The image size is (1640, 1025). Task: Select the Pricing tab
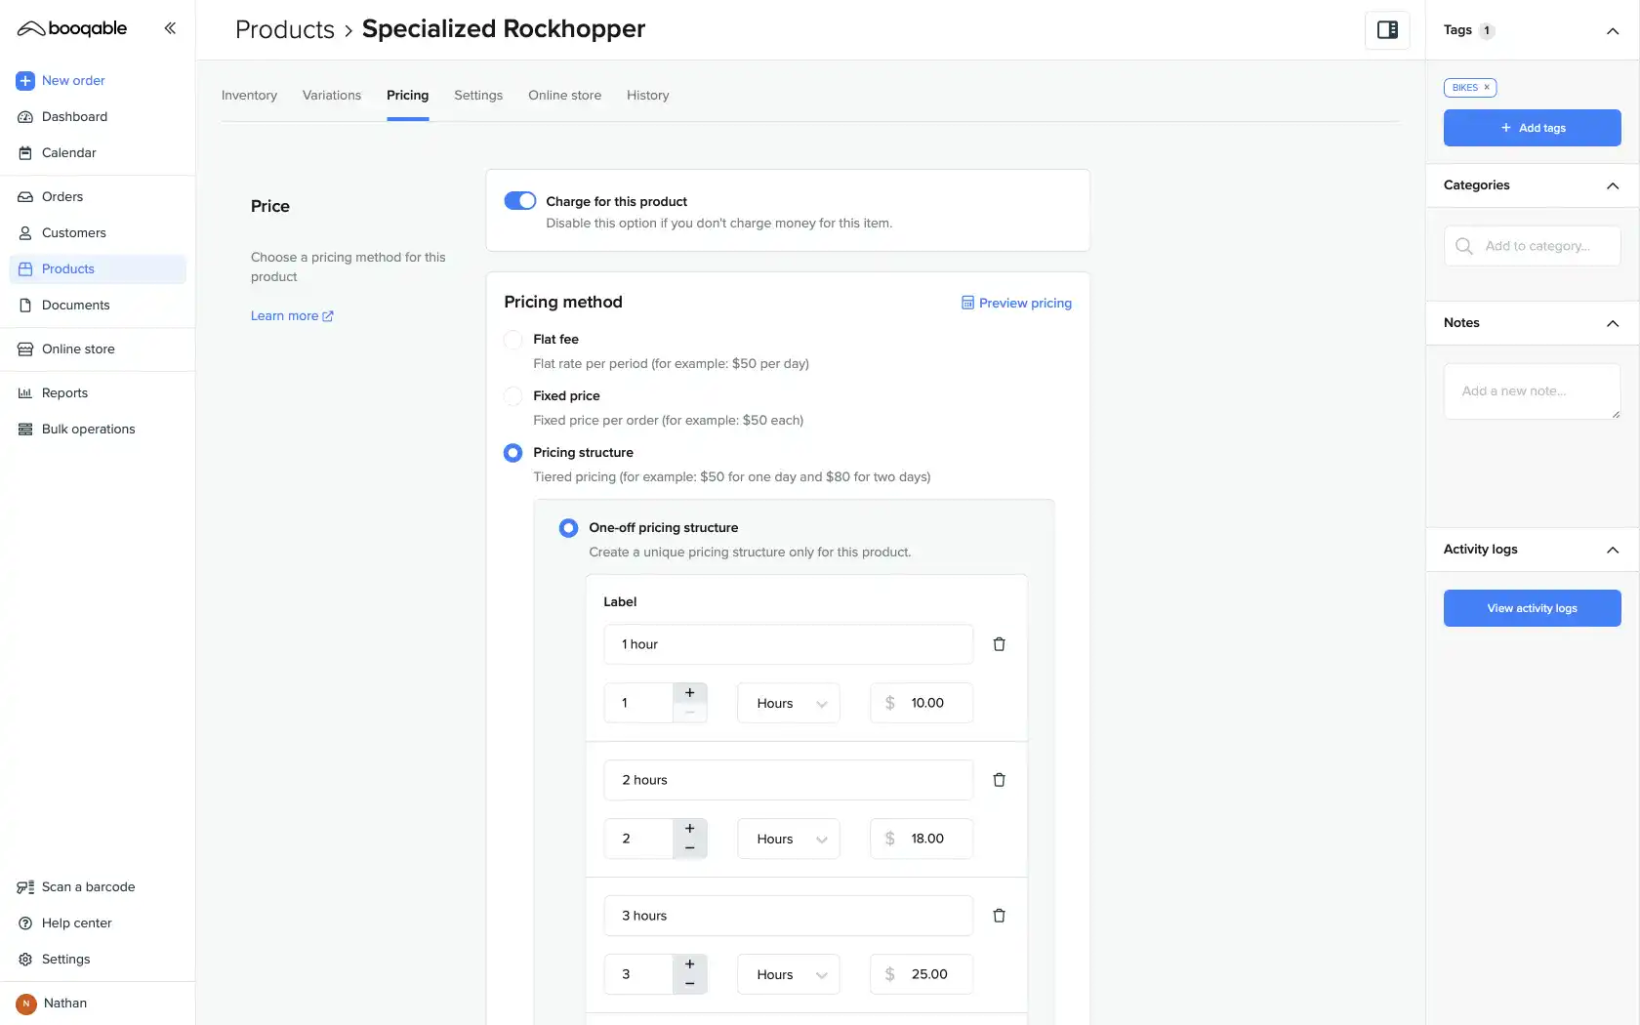[407, 96]
